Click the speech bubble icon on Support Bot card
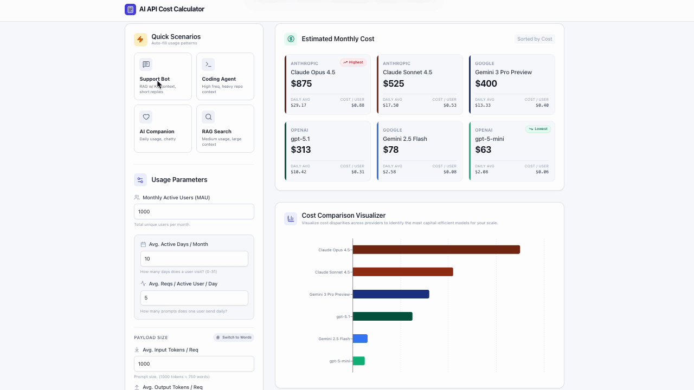Viewport: 694px width, 390px height. point(146,64)
